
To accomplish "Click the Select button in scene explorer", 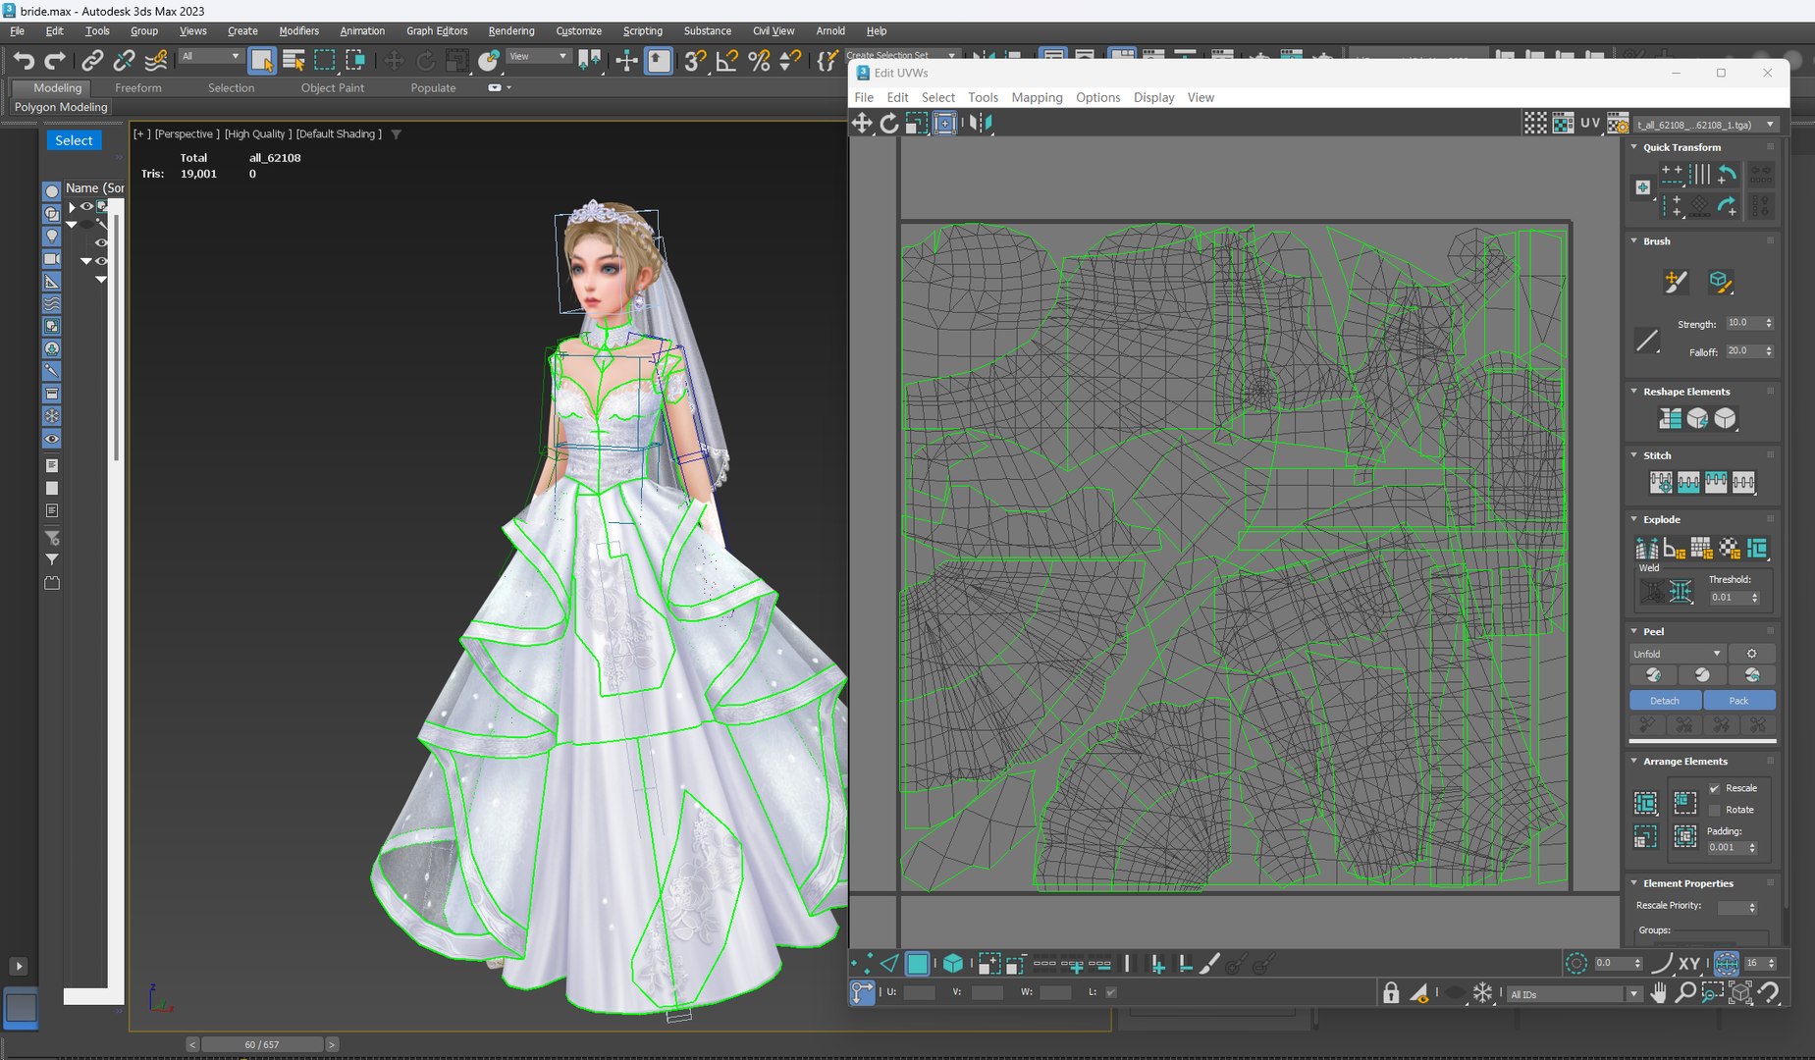I will click(74, 140).
